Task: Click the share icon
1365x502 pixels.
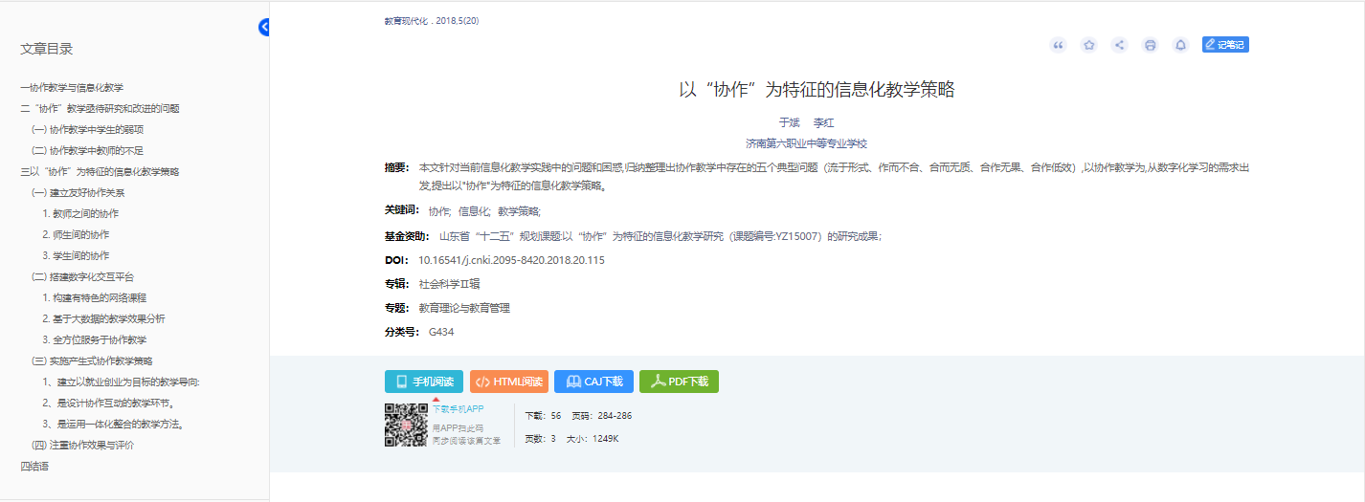Action: click(1119, 45)
